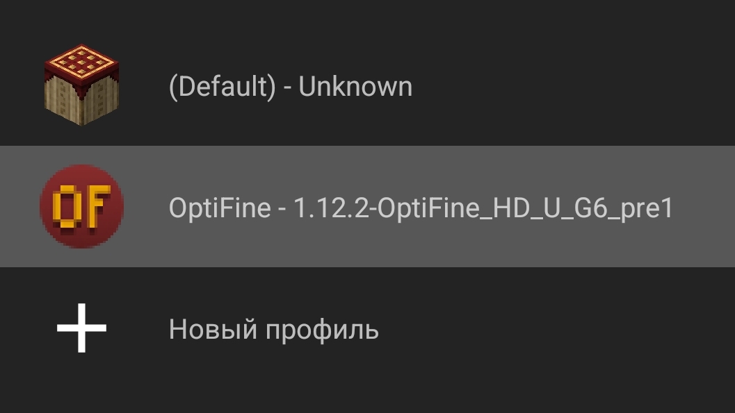The height and width of the screenshot is (413, 735).
Task: Click the red top of the crafting table icon
Action: point(81,65)
